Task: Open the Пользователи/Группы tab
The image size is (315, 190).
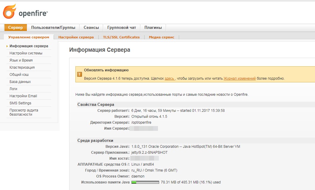Action: [x=53, y=27]
